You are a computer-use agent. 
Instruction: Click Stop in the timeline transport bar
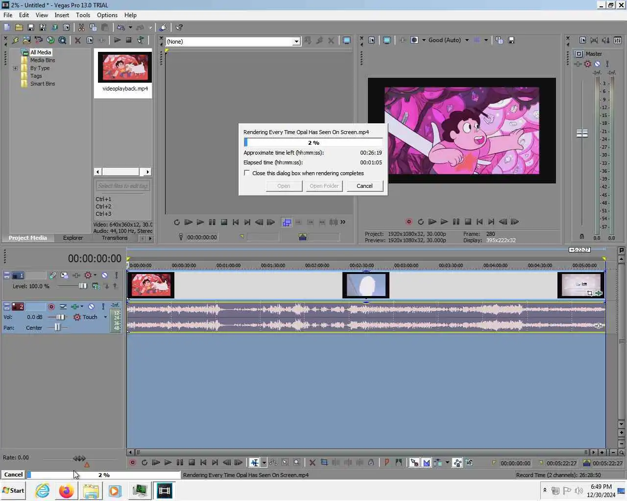[192, 462]
